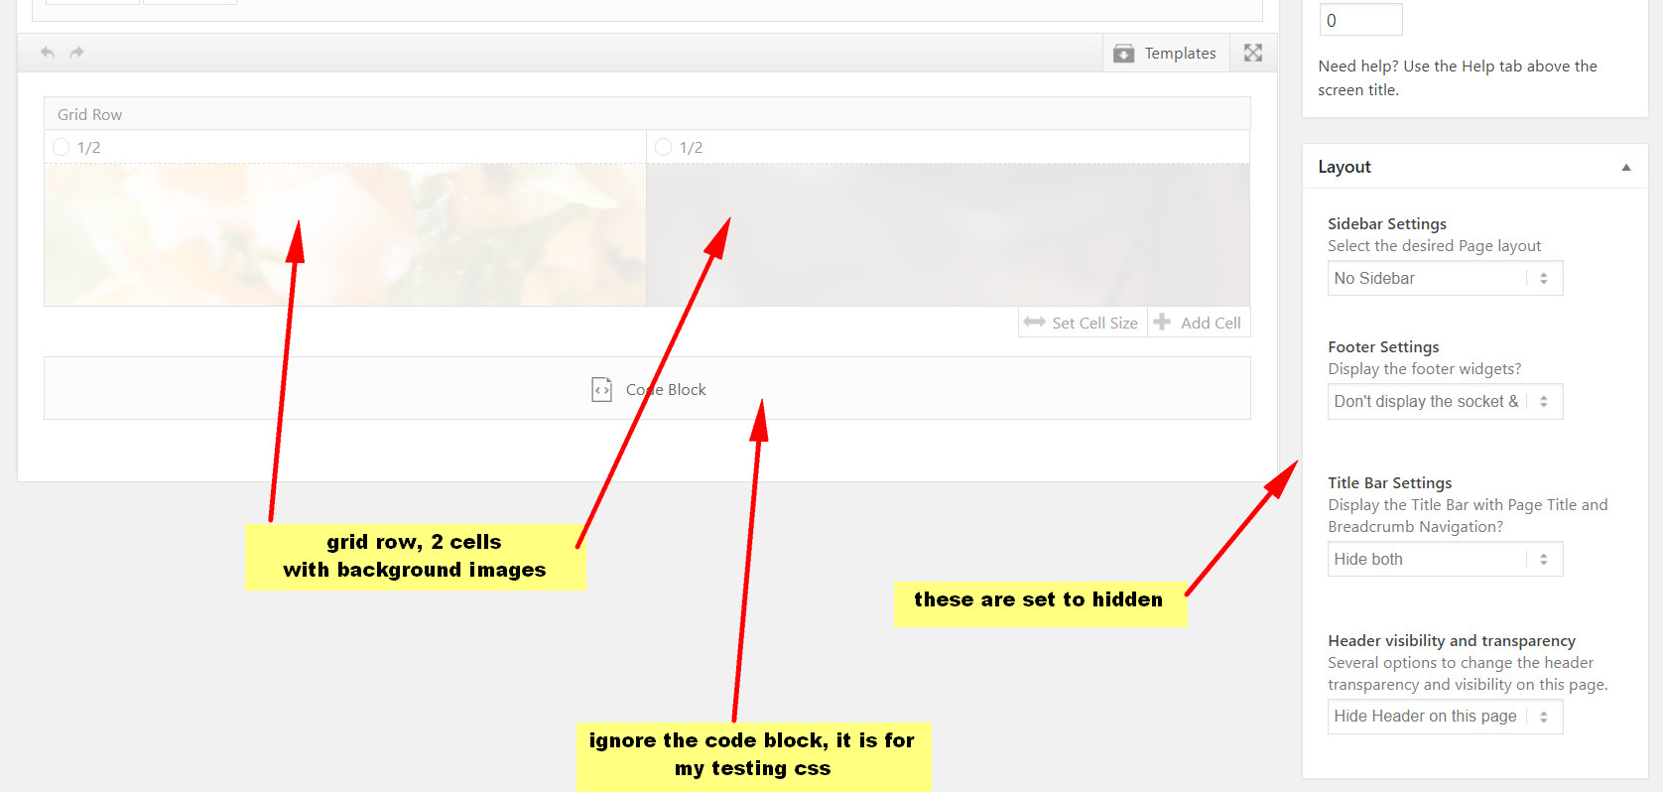Screen dimensions: 1663x792
Task: Click the Layout panel title
Action: pos(1344,167)
